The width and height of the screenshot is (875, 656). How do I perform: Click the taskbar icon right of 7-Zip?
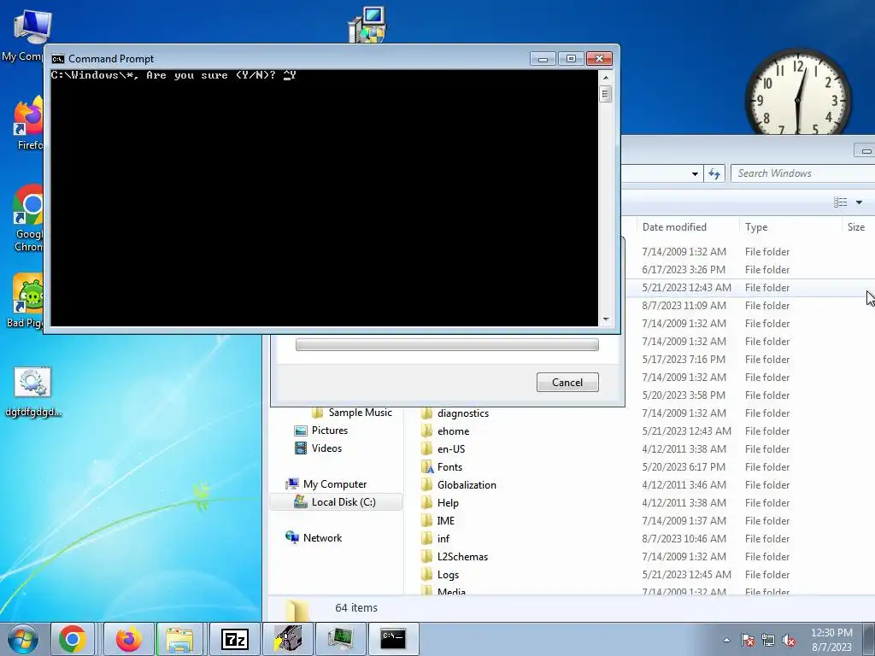(288, 639)
